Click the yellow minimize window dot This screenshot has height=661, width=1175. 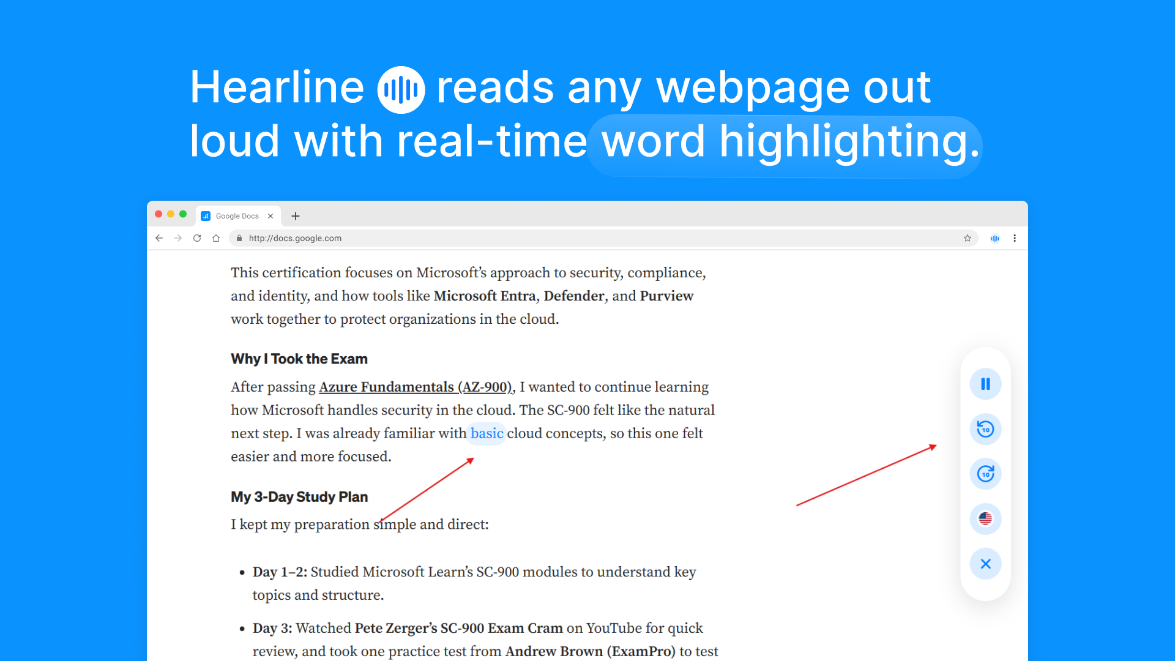click(171, 214)
